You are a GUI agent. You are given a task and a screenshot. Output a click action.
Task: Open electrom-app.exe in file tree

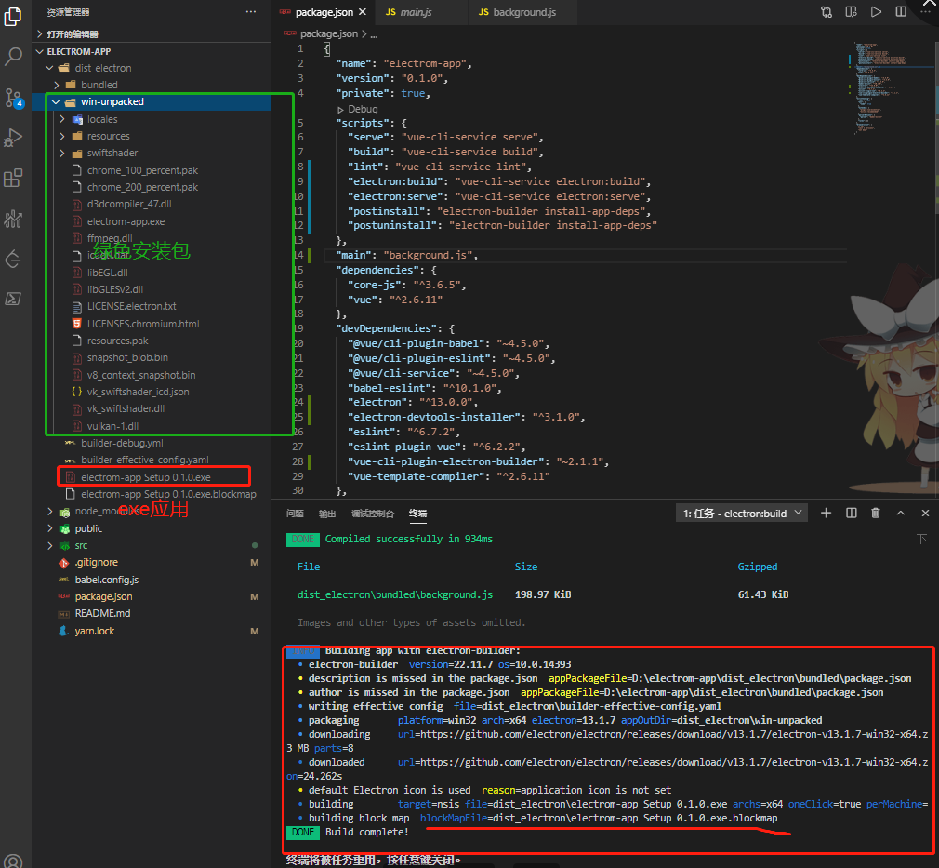(152, 221)
